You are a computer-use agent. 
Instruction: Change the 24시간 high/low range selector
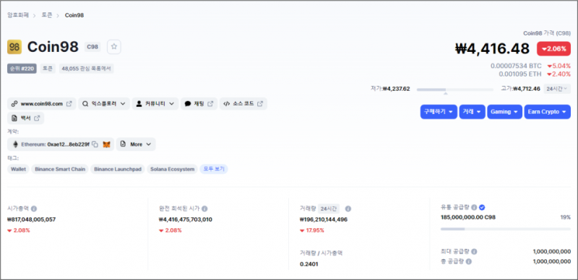(557, 89)
